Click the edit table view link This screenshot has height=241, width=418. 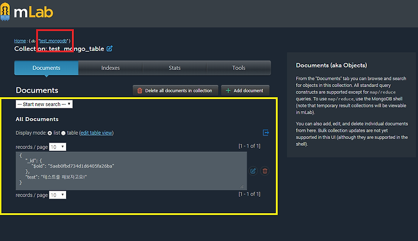tap(96, 133)
